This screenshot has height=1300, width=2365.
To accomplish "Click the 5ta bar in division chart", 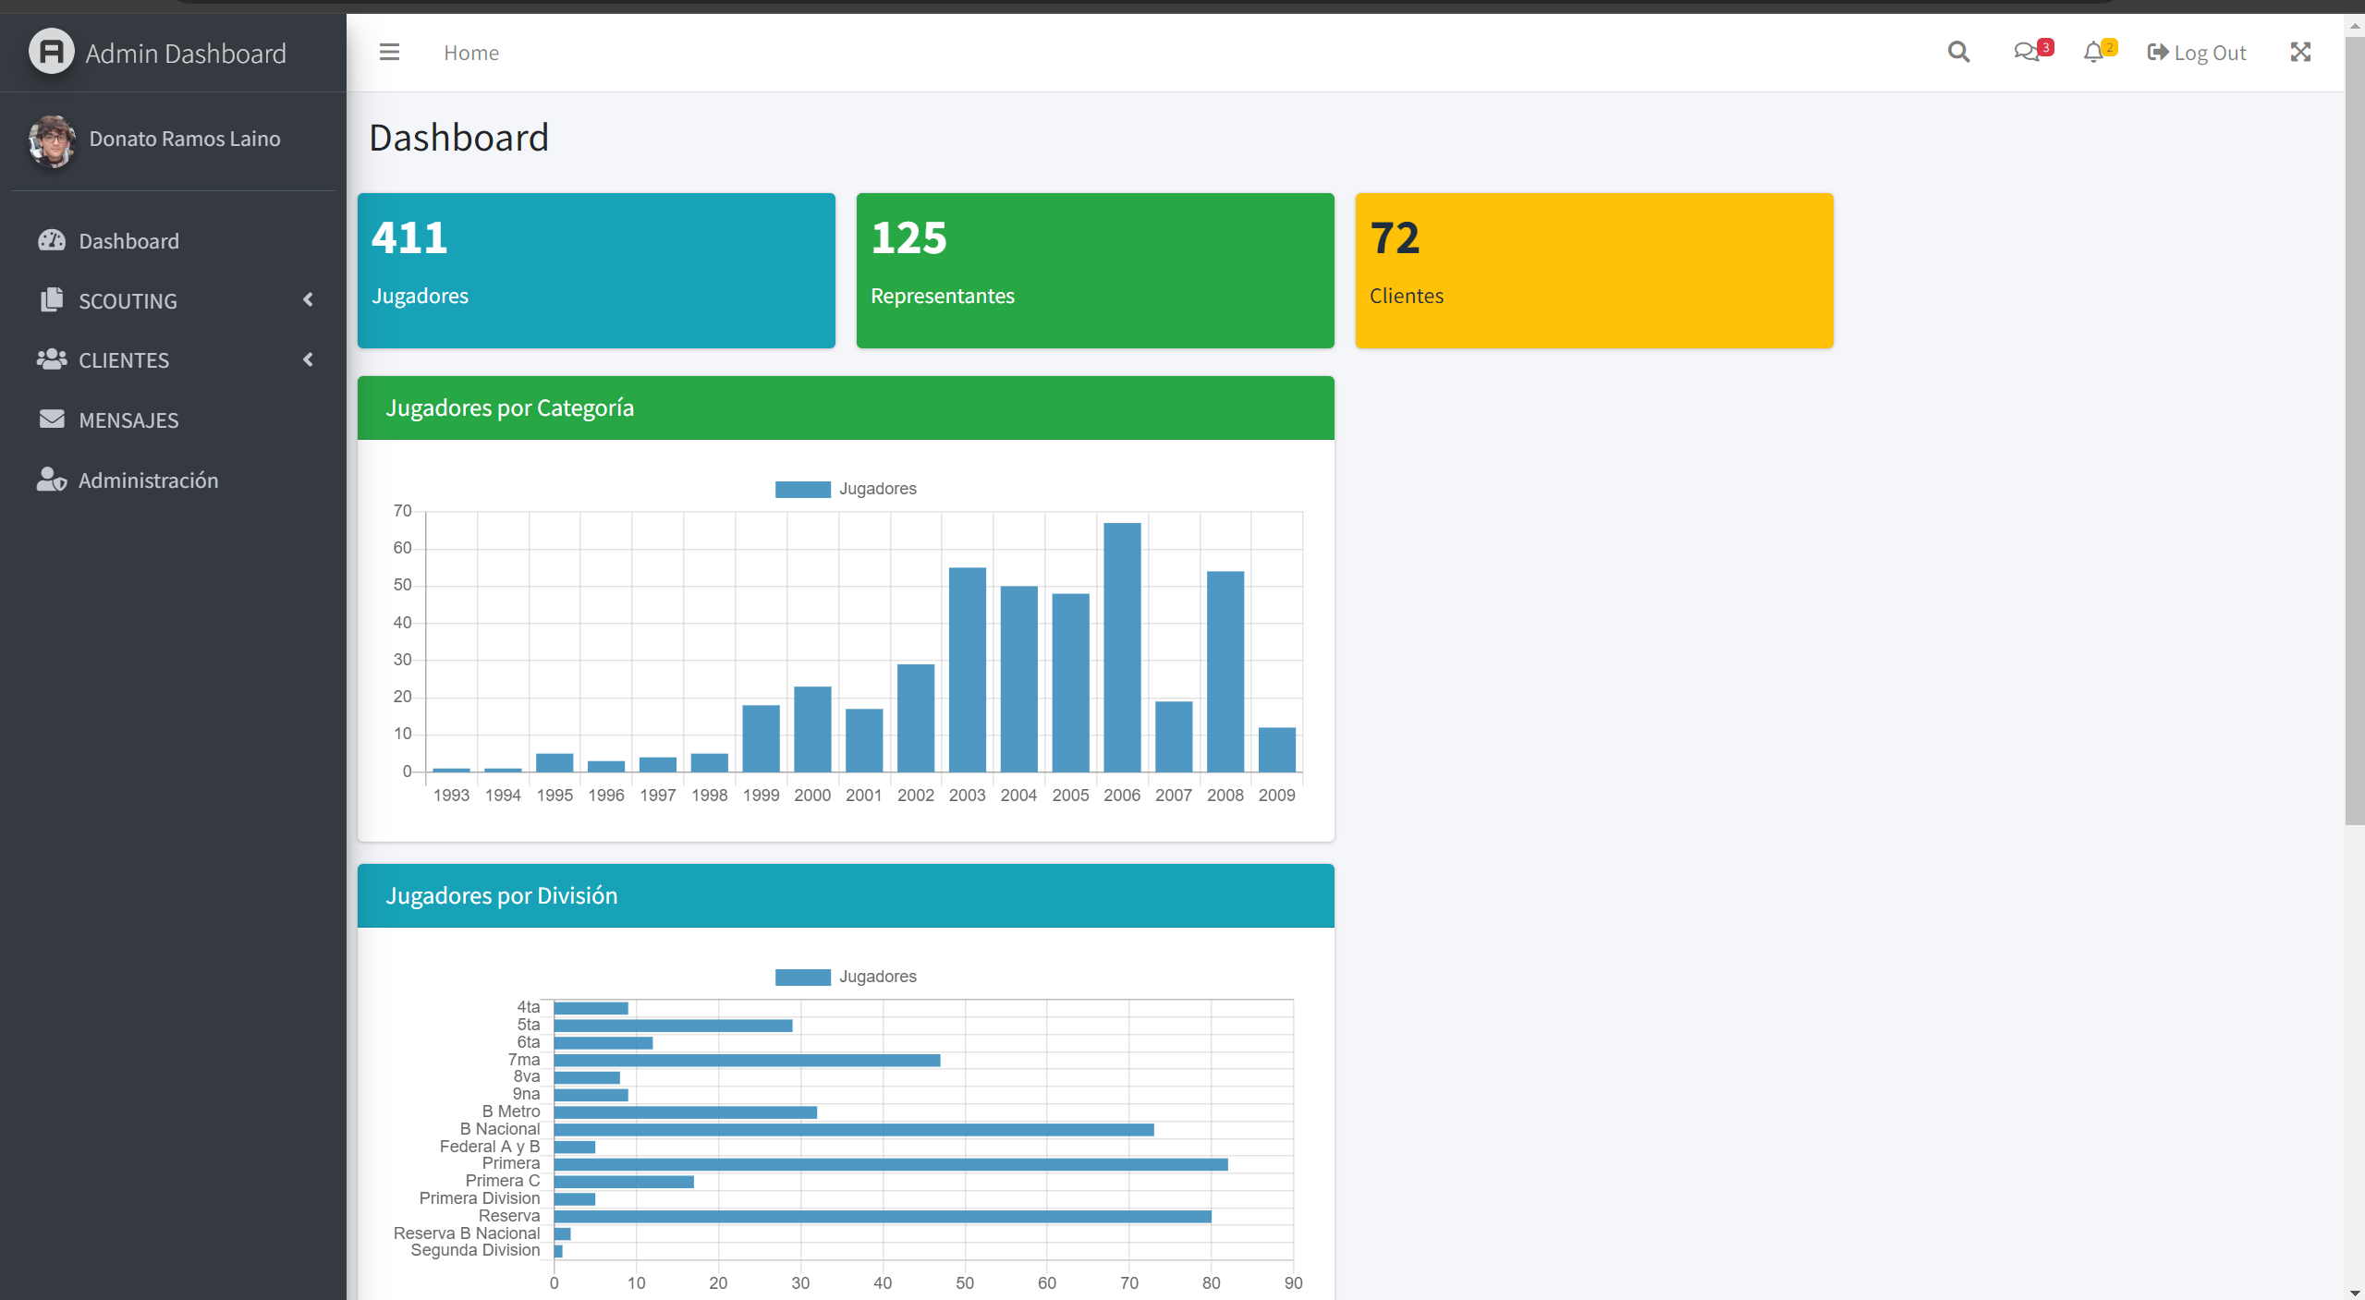I will tap(673, 1026).
